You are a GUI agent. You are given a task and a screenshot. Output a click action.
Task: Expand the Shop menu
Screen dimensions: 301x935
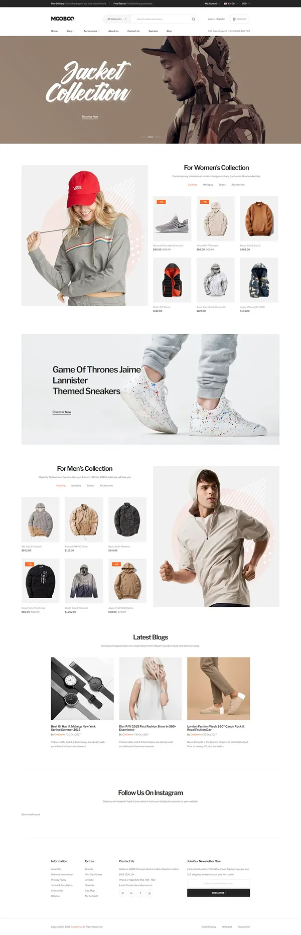[70, 31]
